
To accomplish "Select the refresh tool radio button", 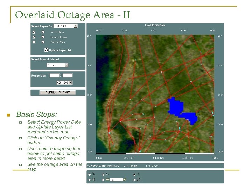I will [134, 180].
